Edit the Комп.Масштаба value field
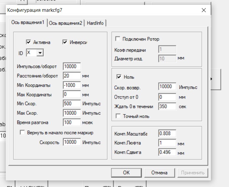The width and height of the screenshot is (229, 187). point(167,134)
